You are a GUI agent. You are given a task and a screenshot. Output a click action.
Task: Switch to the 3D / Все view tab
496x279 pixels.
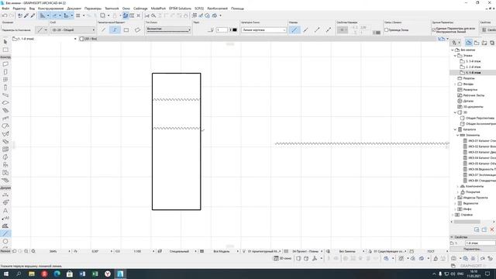pos(88,39)
